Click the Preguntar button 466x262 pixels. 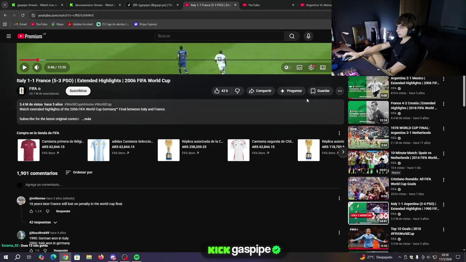pyautogui.click(x=291, y=91)
